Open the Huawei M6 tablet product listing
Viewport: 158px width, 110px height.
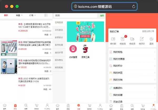[x=26, y=29]
